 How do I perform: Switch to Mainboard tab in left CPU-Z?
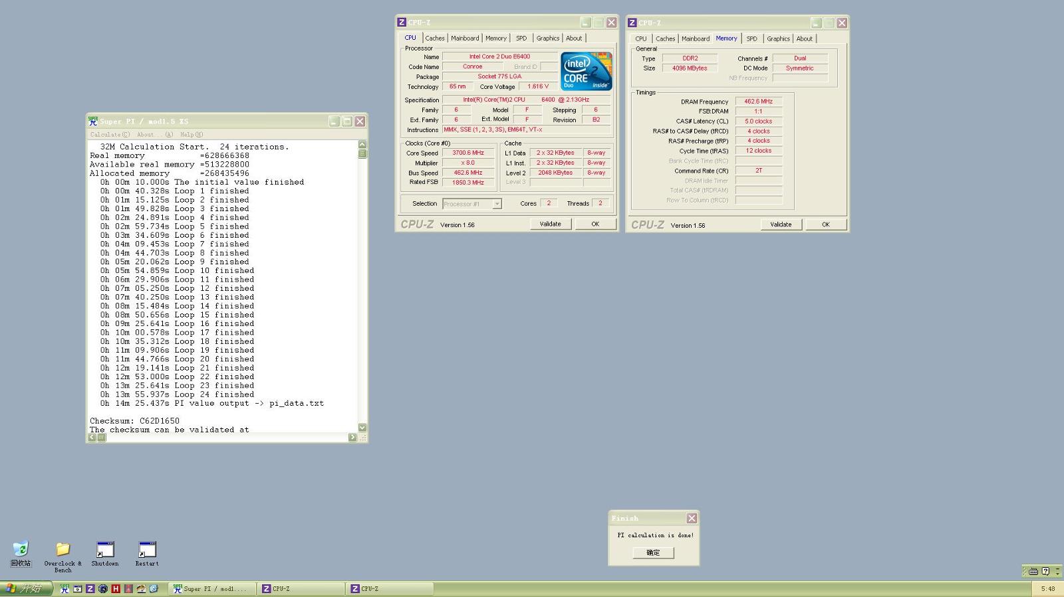coord(465,38)
